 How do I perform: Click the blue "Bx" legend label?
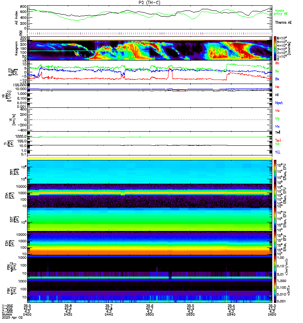pos(277,79)
